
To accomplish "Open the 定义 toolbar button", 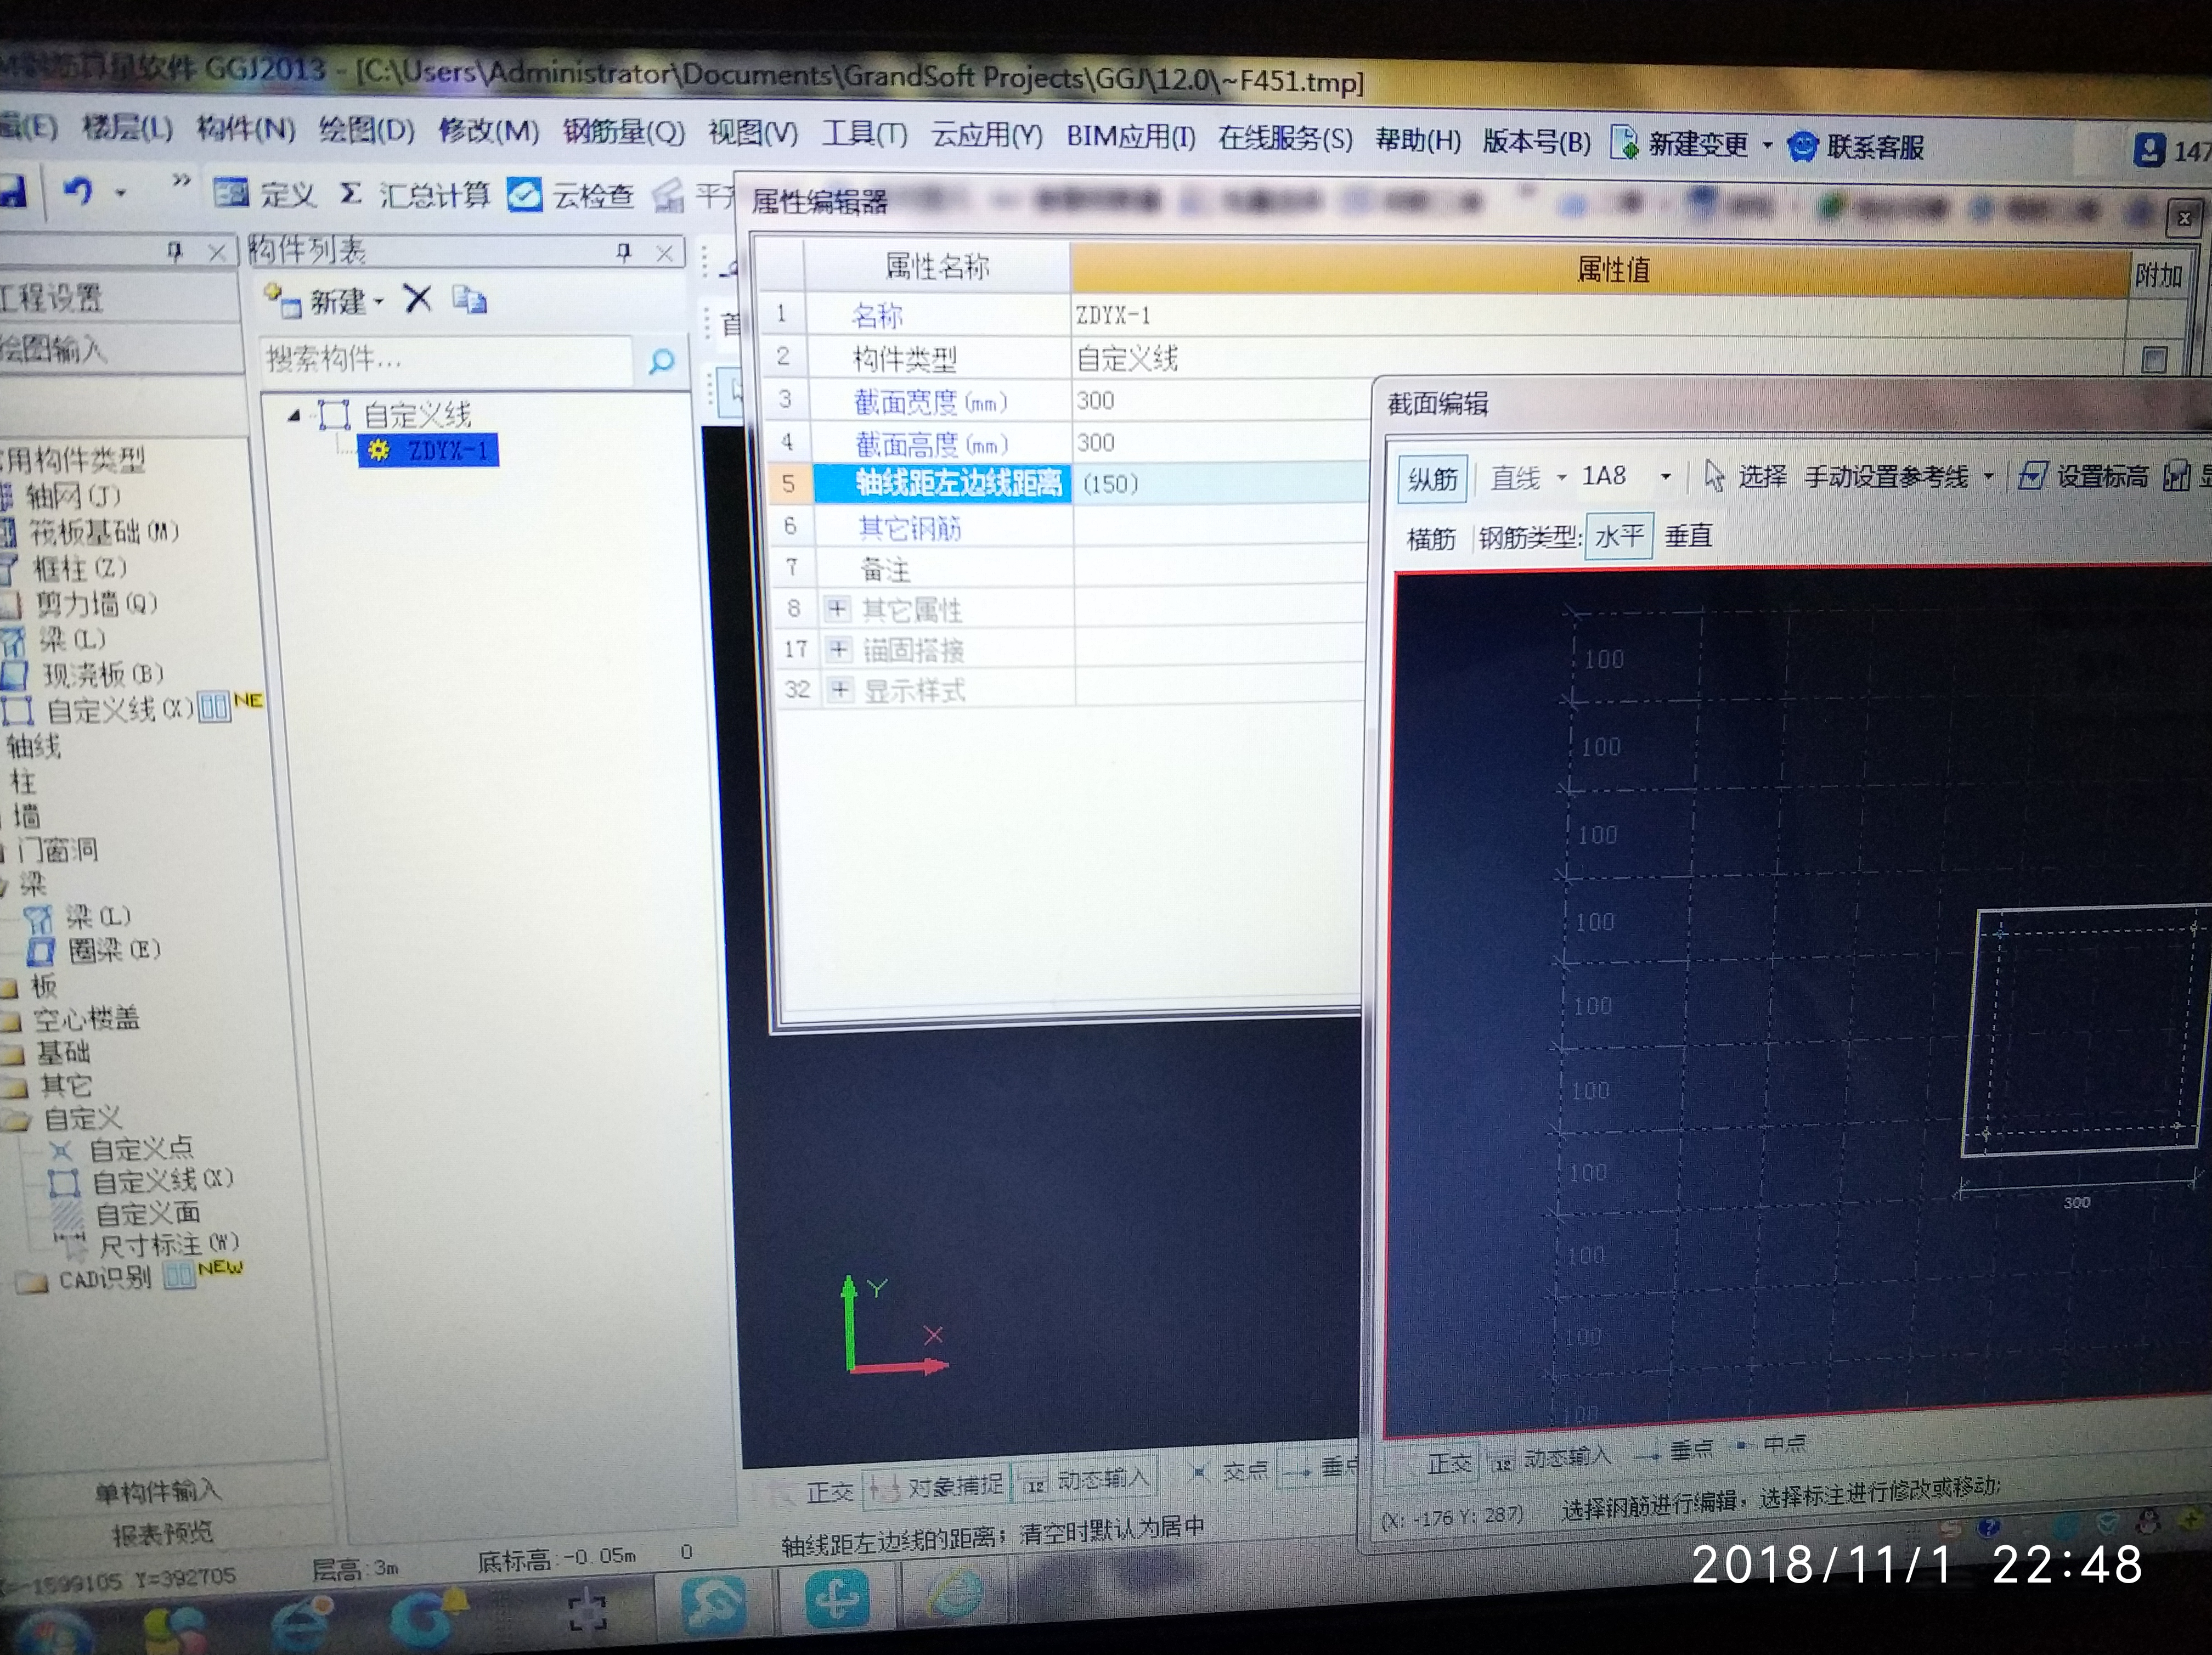I will (x=265, y=194).
